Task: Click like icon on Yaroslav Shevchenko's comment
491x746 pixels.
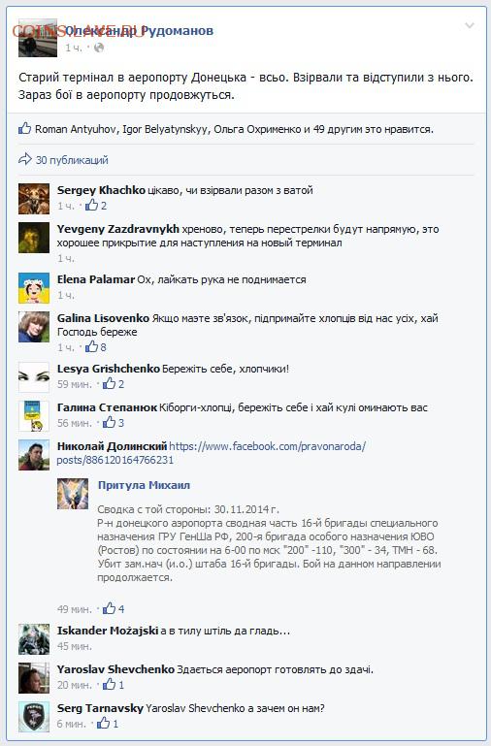Action: click(110, 684)
